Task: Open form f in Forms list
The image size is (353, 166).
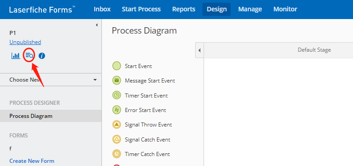Action: coord(10,148)
